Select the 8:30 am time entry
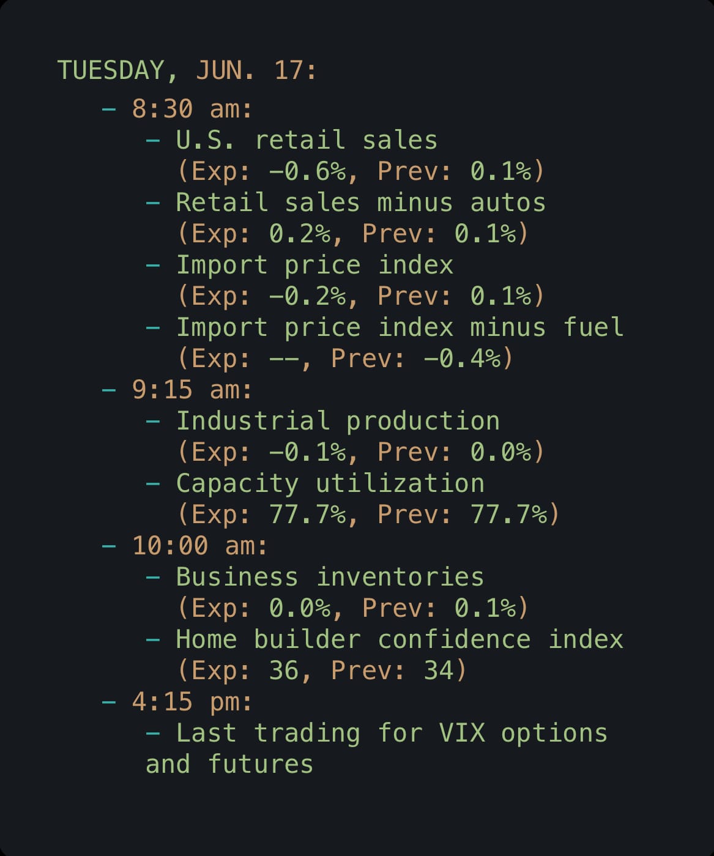The image size is (714, 856). (x=192, y=110)
